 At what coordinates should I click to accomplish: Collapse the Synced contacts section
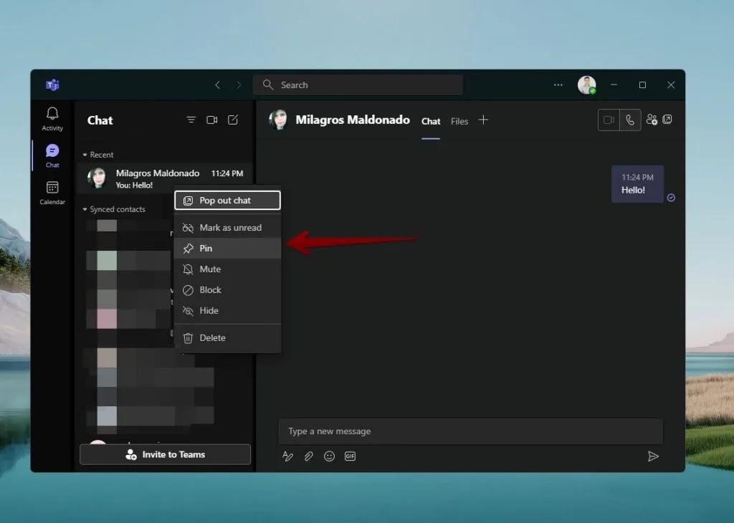[x=86, y=209]
